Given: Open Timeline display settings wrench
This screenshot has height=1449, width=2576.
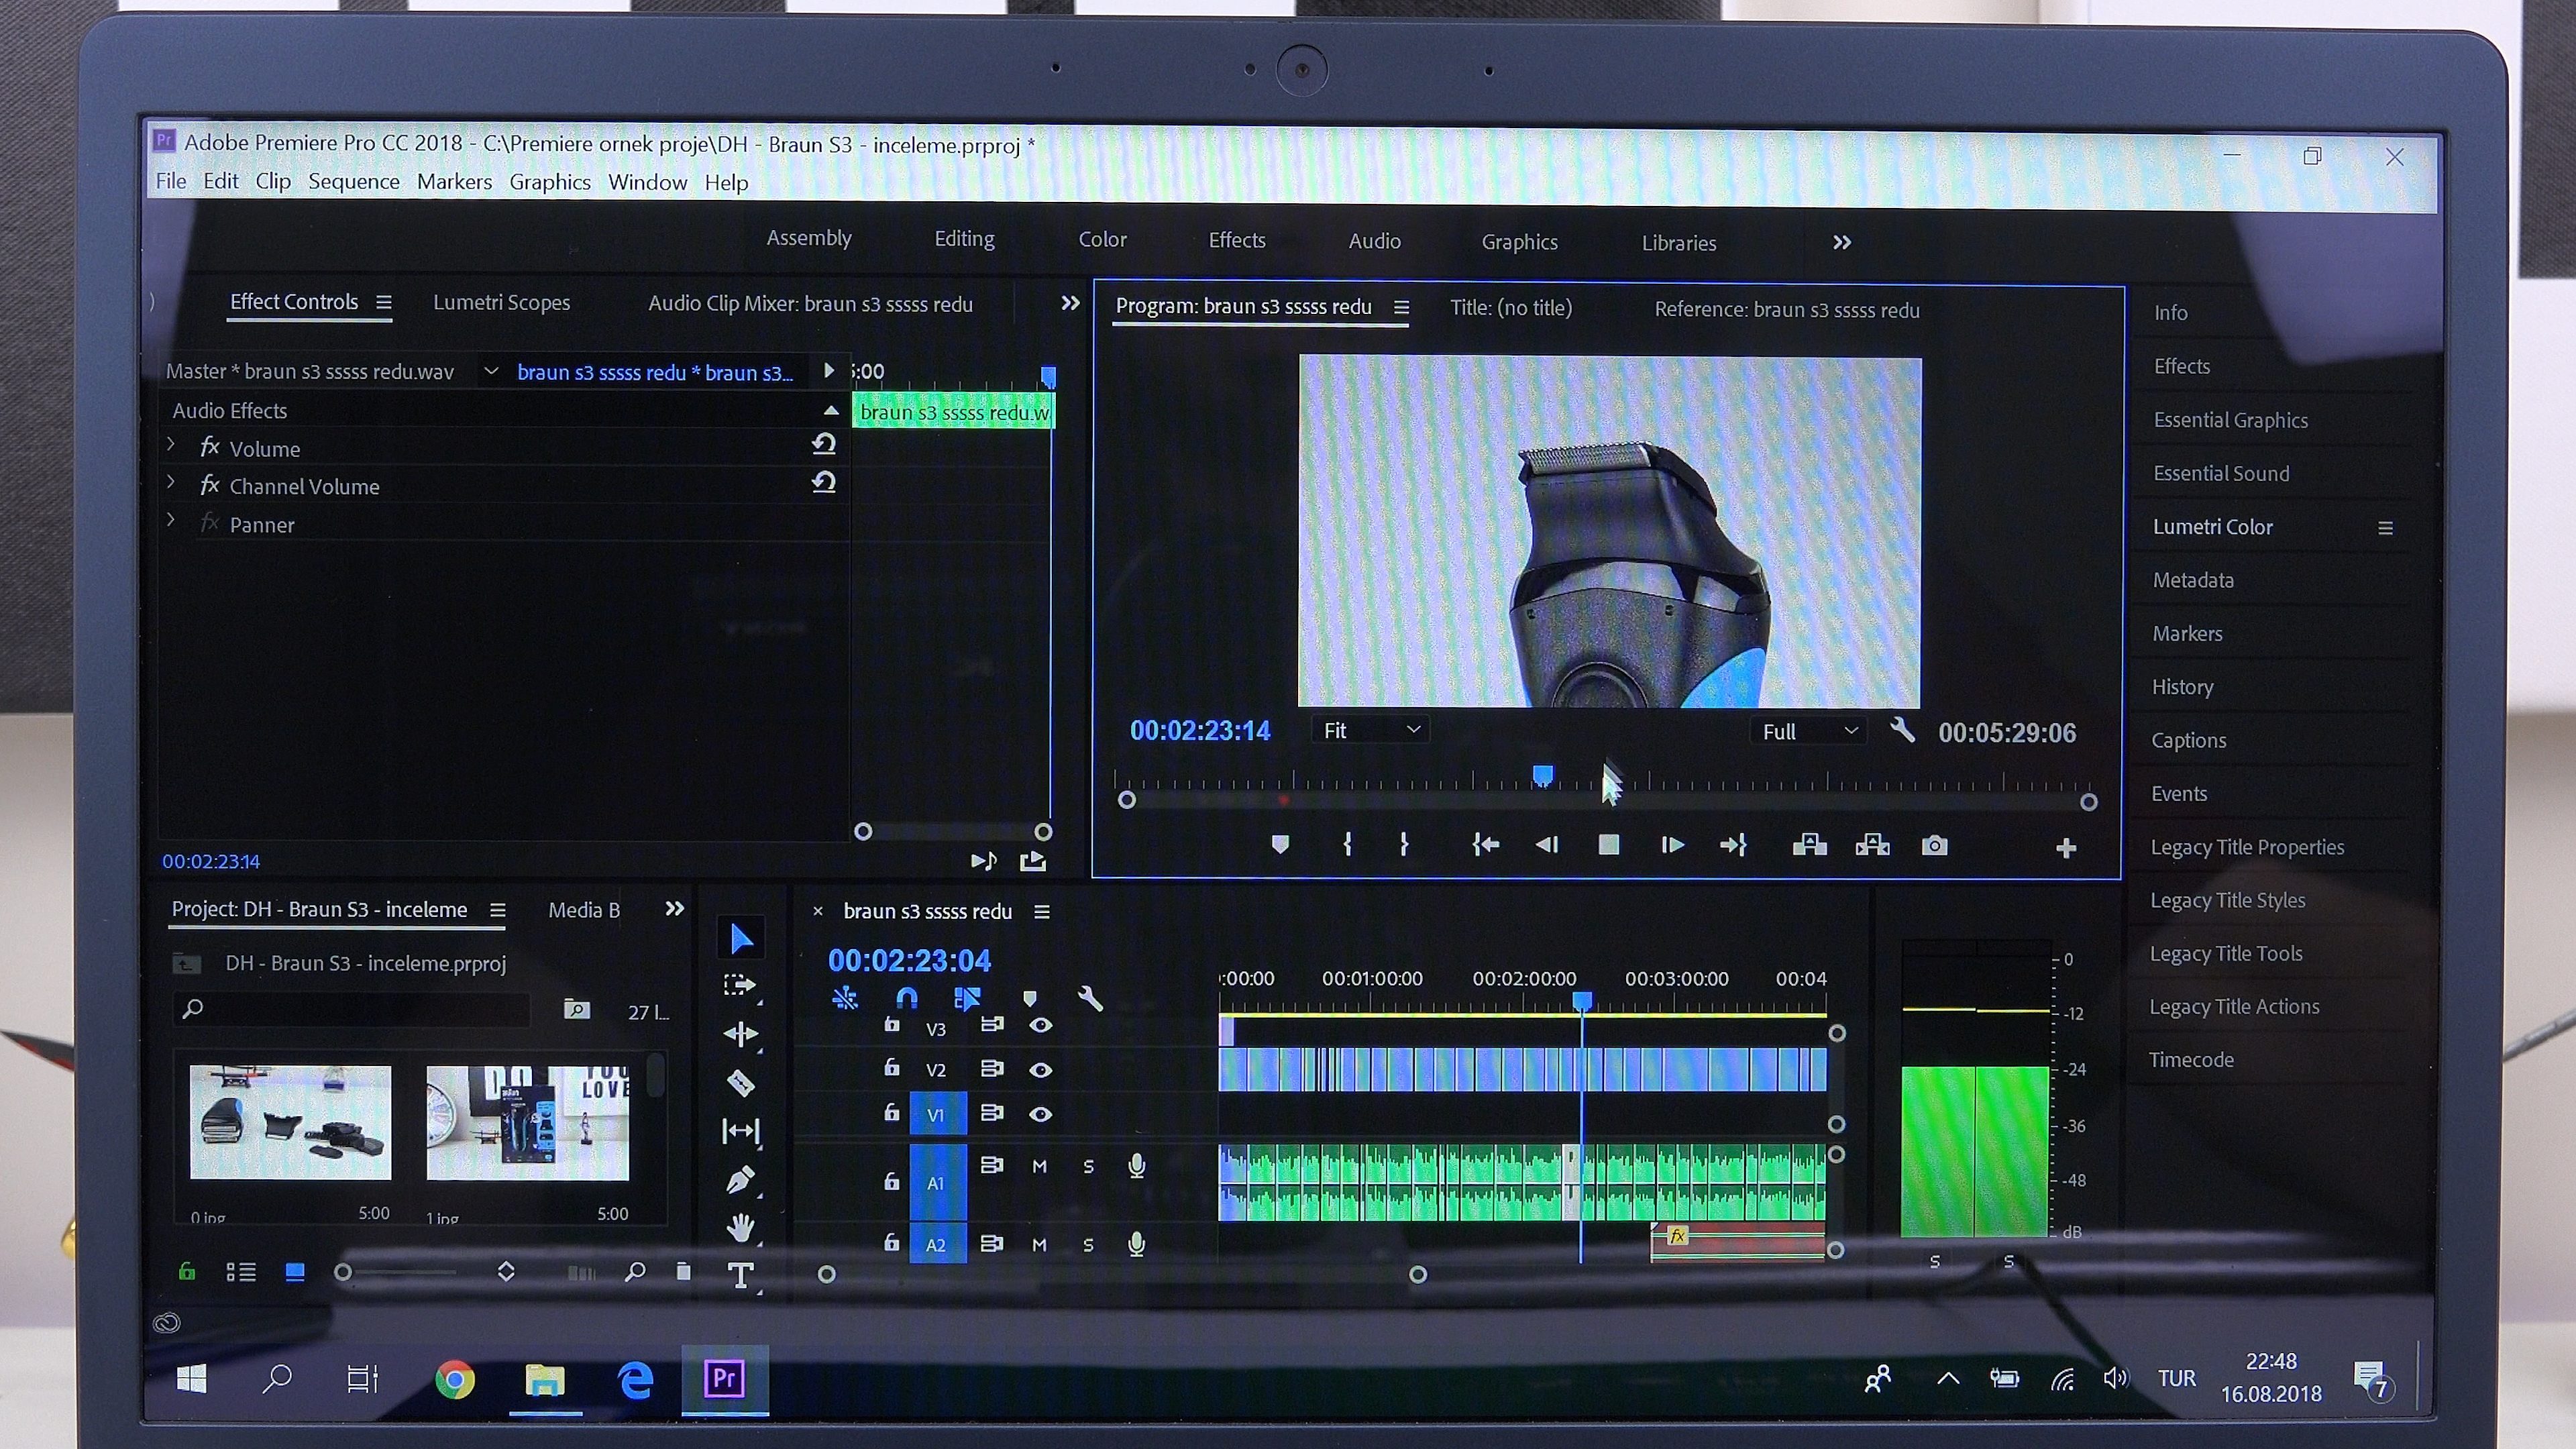Looking at the screenshot, I should (1090, 998).
